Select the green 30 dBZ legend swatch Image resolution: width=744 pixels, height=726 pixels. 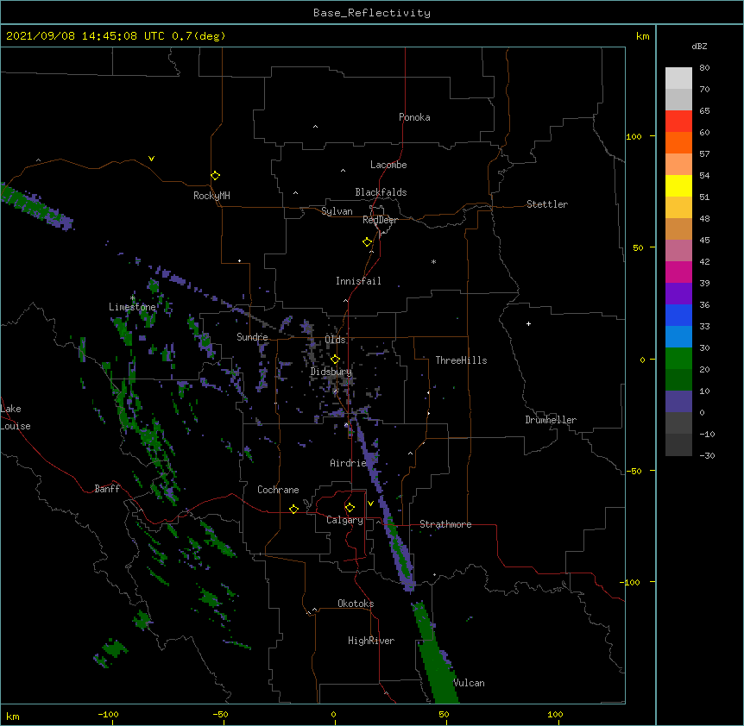tap(678, 359)
